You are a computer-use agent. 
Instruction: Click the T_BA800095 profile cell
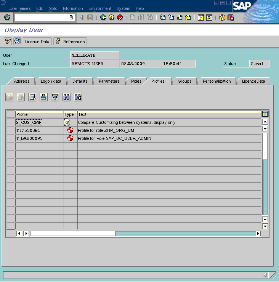click(x=40, y=138)
